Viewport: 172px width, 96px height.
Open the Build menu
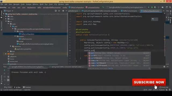coord(41,4)
